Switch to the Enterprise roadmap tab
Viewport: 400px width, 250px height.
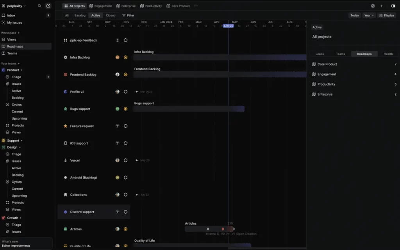126,6
